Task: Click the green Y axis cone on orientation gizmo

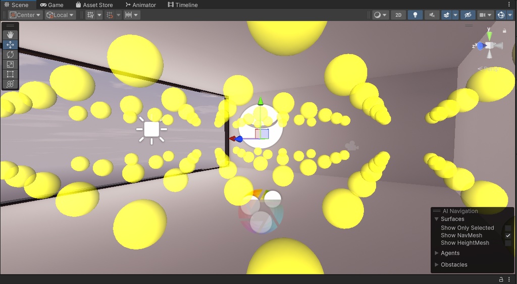Action: [489, 36]
